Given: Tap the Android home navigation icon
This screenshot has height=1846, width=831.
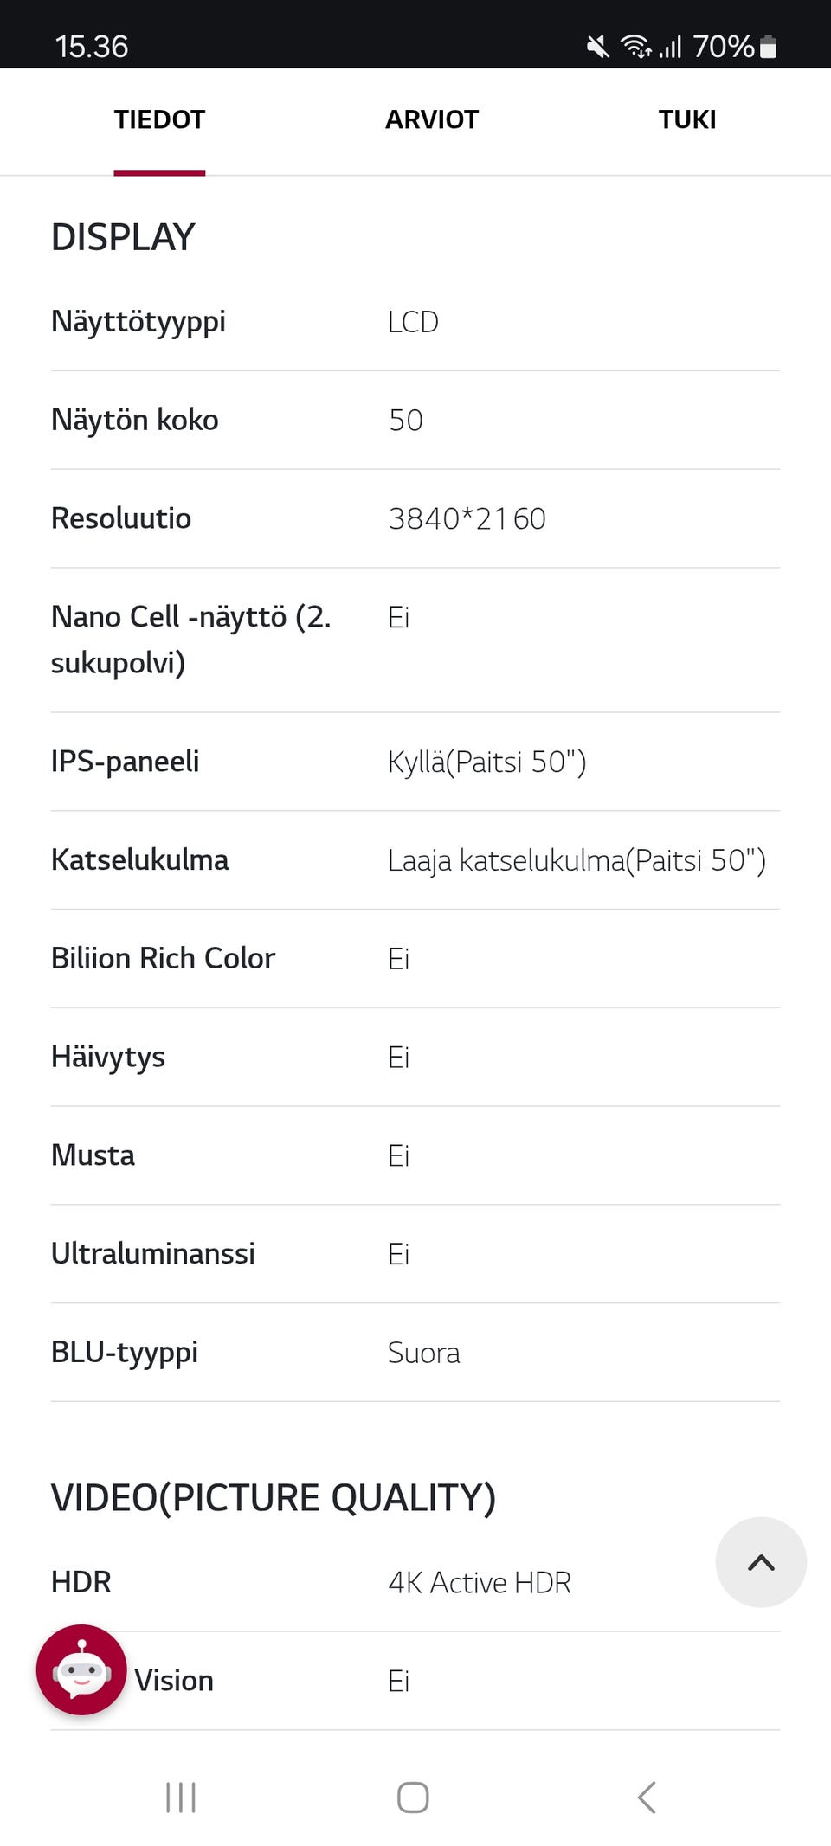Looking at the screenshot, I should pyautogui.click(x=413, y=1798).
